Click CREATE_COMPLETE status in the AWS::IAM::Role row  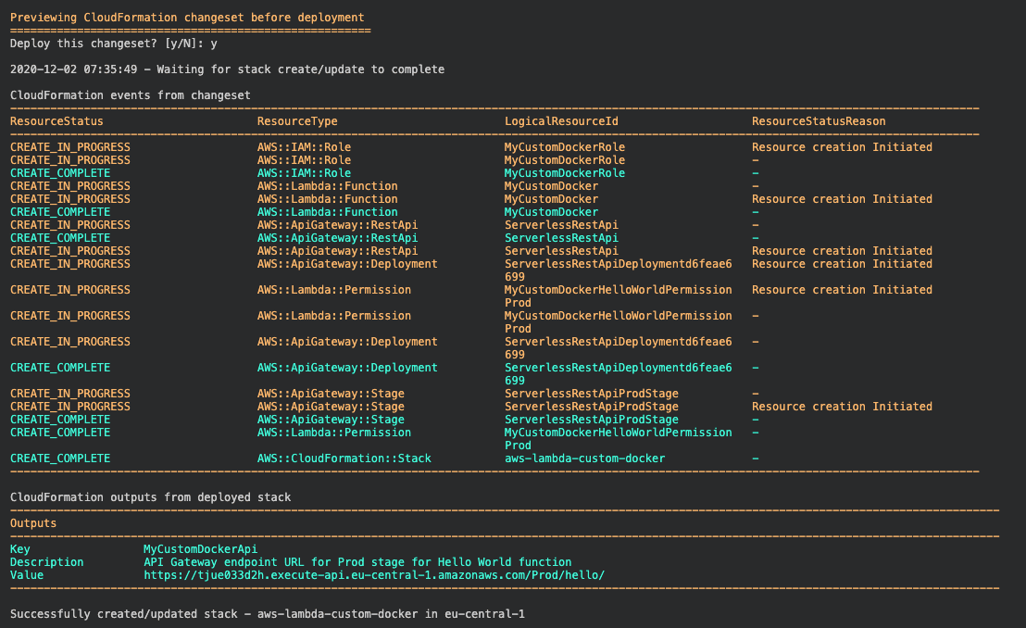(60, 173)
